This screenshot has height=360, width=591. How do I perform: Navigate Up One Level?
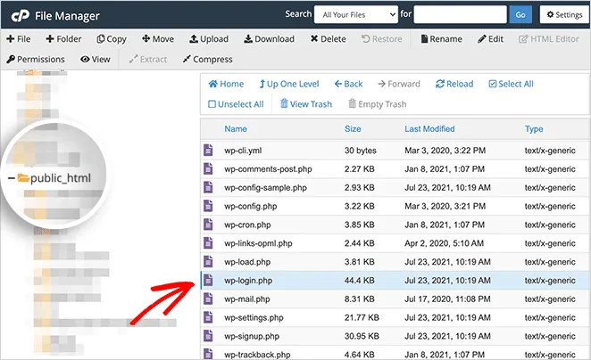[288, 84]
